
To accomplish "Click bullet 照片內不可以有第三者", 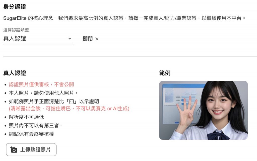I will pos(36,126).
